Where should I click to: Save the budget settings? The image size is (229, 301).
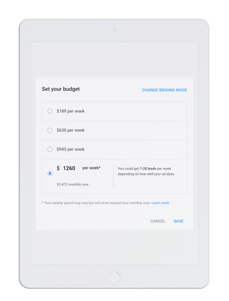(178, 221)
